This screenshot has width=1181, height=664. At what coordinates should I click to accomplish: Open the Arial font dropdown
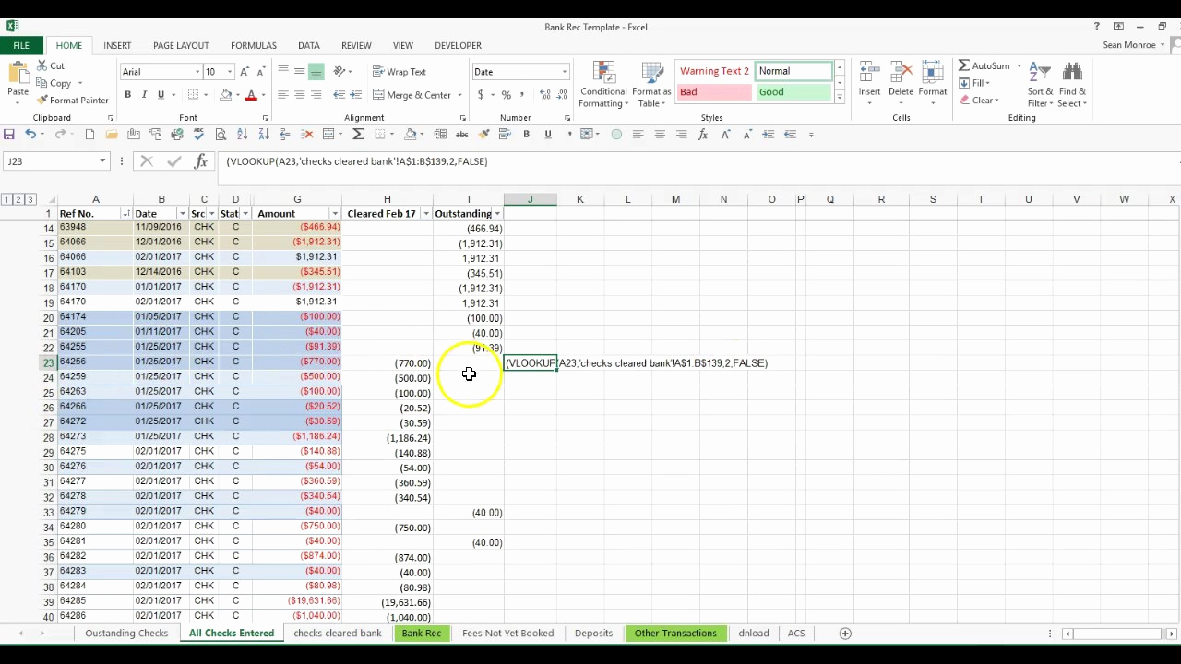click(x=197, y=71)
